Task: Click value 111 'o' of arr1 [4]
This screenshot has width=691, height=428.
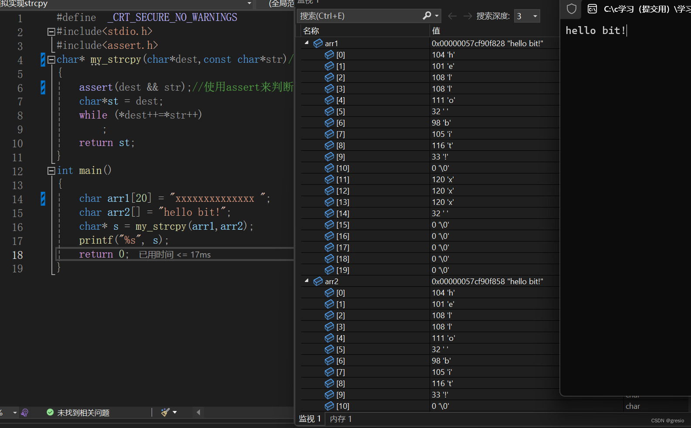Action: click(x=444, y=100)
